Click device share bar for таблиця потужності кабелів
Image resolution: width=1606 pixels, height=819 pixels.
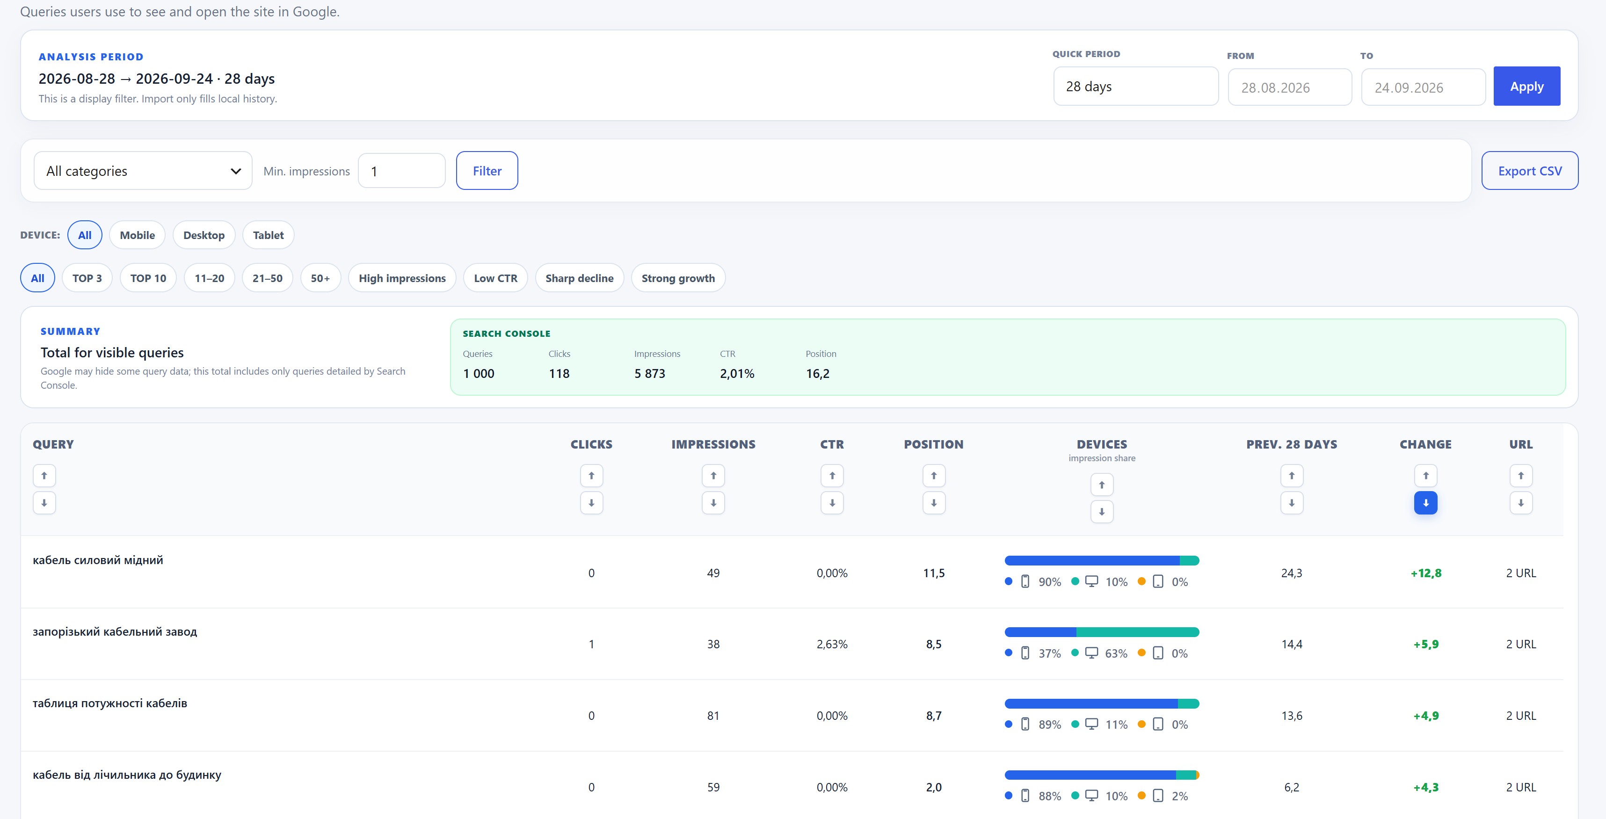coord(1102,703)
